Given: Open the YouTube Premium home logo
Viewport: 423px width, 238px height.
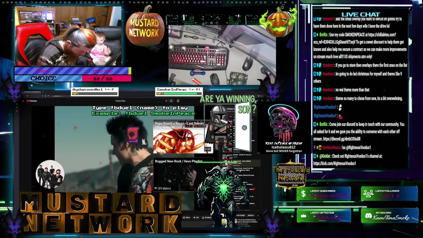Looking at the screenshot, I should [x=32, y=101].
